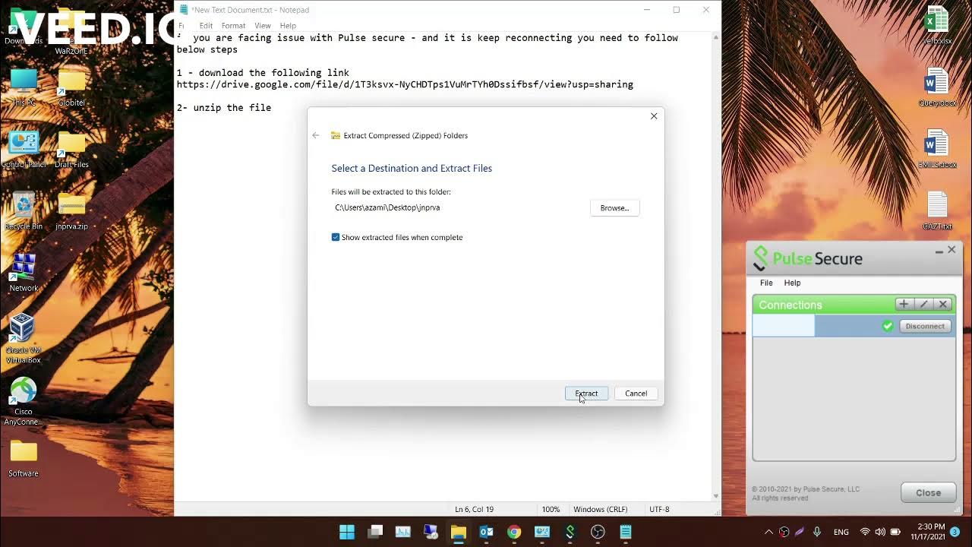The width and height of the screenshot is (972, 547).
Task: Open the View menu in Notepad
Action: click(x=263, y=25)
